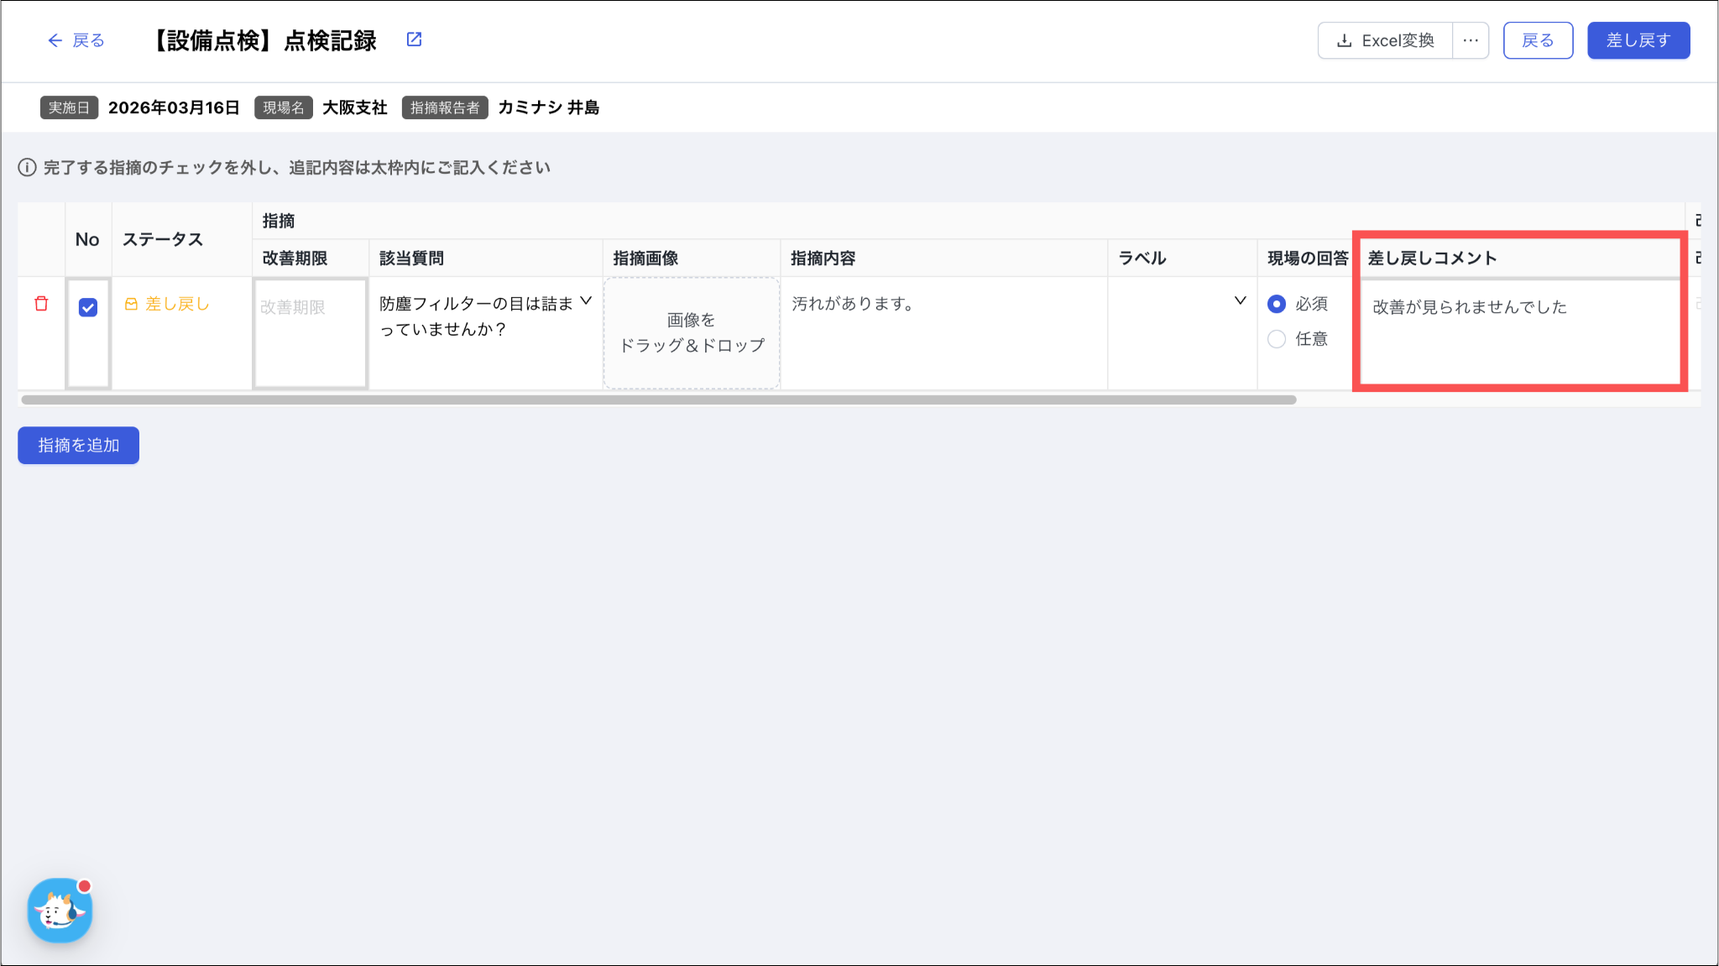The height and width of the screenshot is (966, 1719).
Task: Click the horizontal table scrollbar
Action: click(x=659, y=399)
